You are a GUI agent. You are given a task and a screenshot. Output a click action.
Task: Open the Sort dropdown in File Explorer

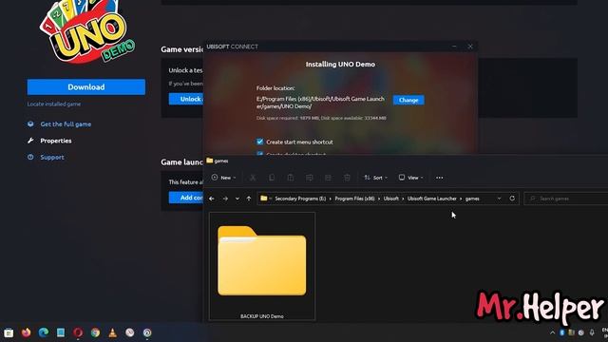click(x=375, y=178)
